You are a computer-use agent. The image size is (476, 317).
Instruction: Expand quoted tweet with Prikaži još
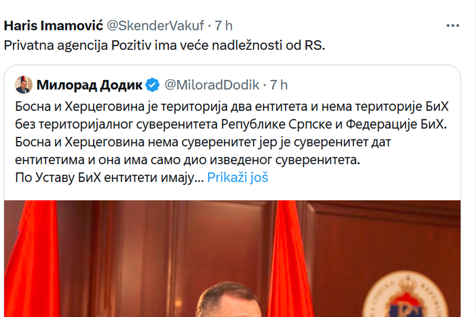click(237, 178)
